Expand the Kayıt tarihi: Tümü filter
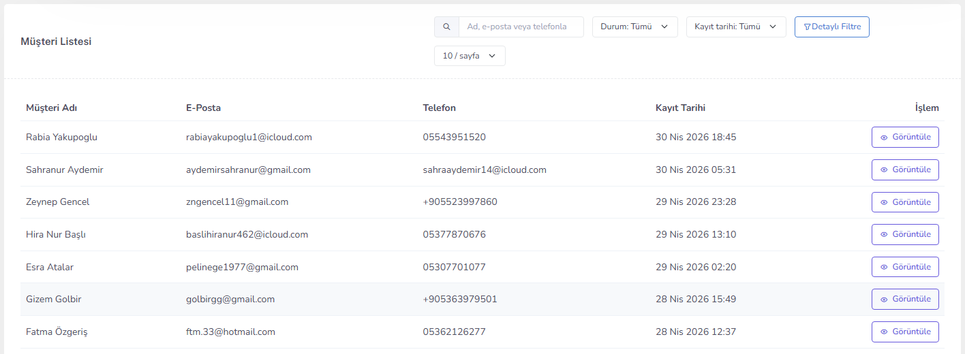The width and height of the screenshot is (965, 354). 736,27
